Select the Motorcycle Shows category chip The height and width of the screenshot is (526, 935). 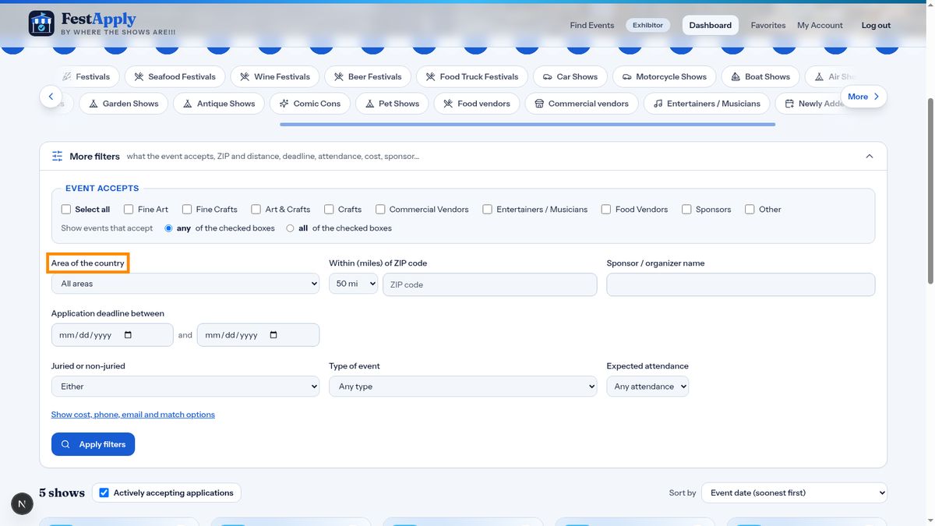click(x=664, y=76)
